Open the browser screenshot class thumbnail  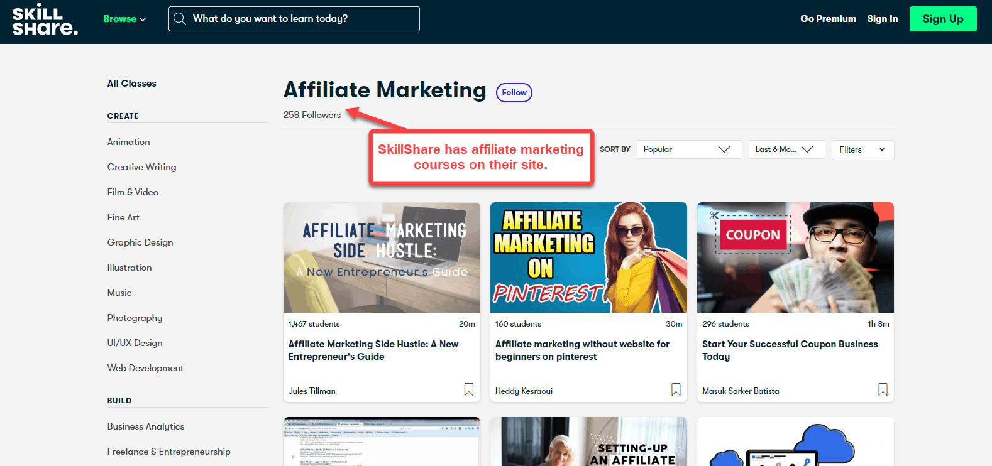(x=382, y=442)
